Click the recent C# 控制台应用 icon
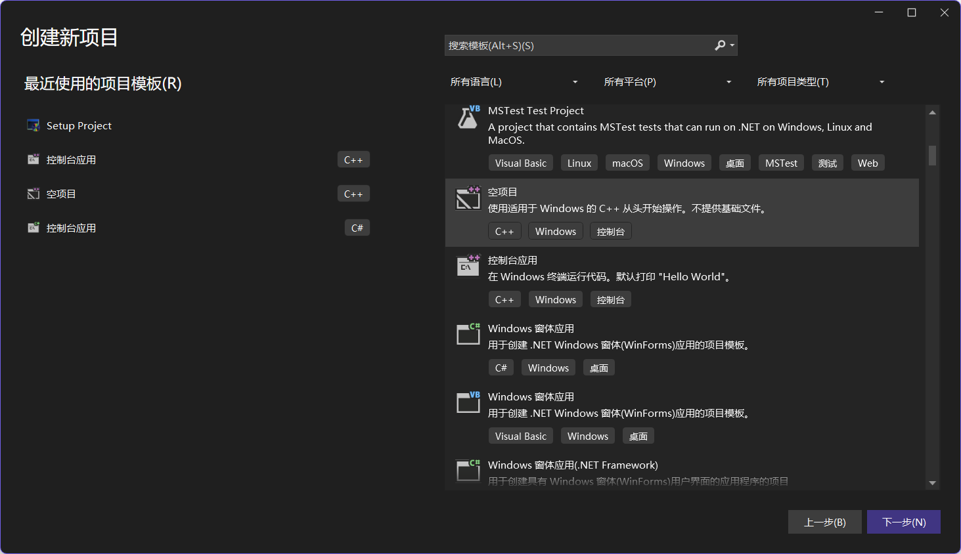The height and width of the screenshot is (554, 961). tap(34, 228)
